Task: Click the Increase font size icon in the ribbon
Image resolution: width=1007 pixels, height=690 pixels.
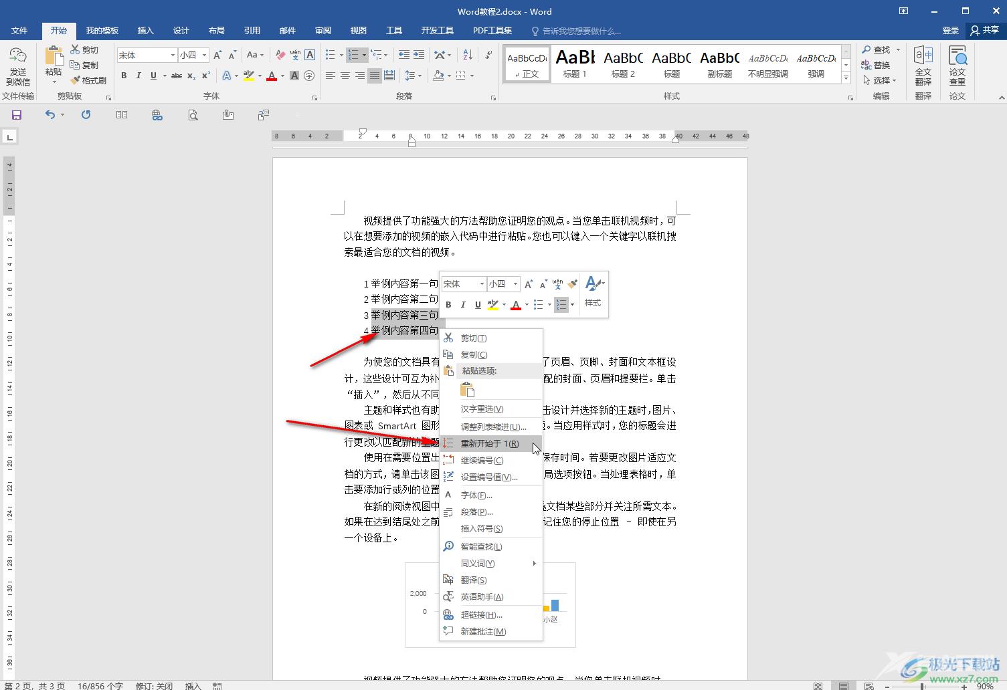Action: point(217,55)
